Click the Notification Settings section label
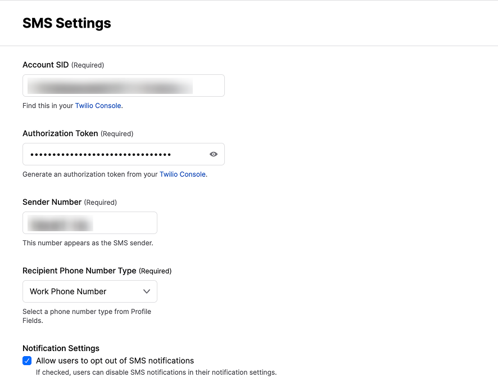This screenshot has width=498, height=391. pyautogui.click(x=61, y=348)
